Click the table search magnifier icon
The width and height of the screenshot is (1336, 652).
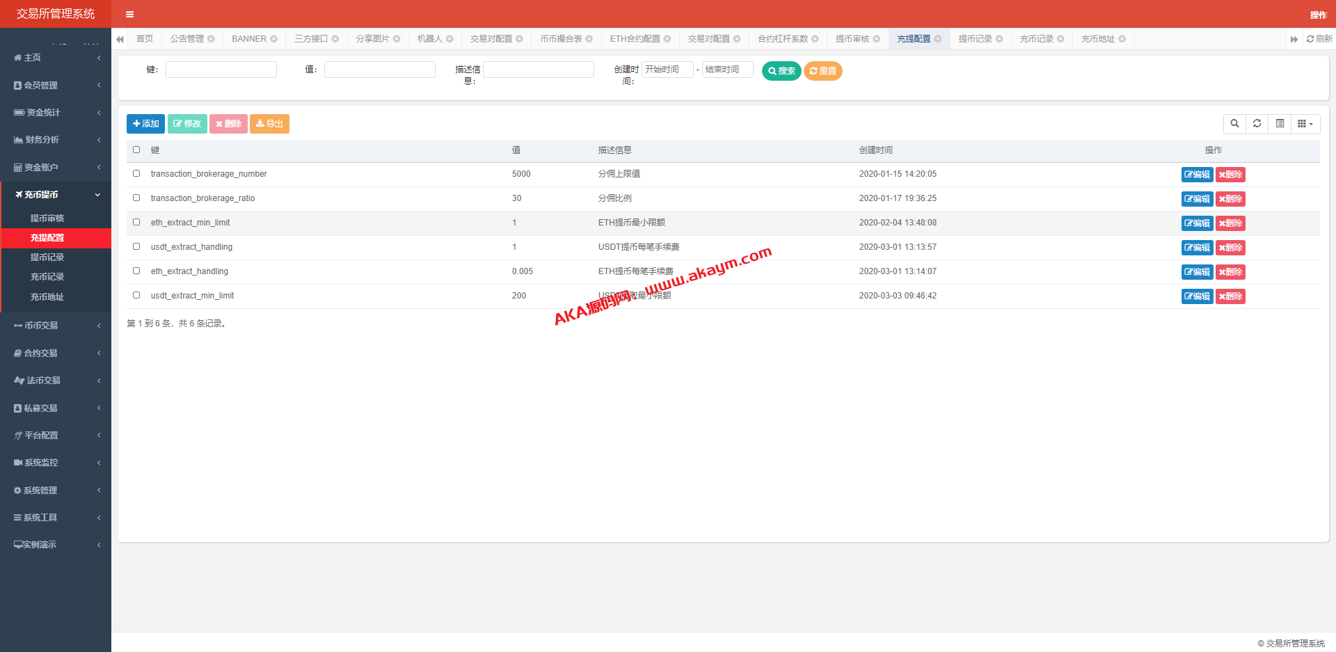pyautogui.click(x=1234, y=124)
